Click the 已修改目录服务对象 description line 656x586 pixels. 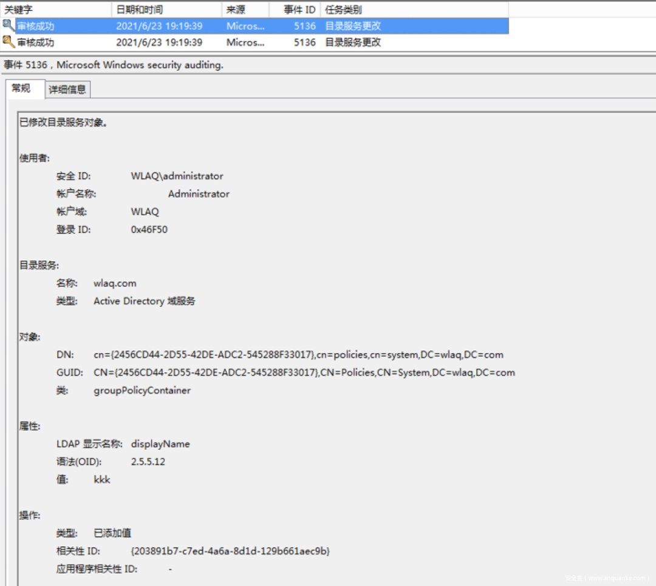click(x=63, y=122)
